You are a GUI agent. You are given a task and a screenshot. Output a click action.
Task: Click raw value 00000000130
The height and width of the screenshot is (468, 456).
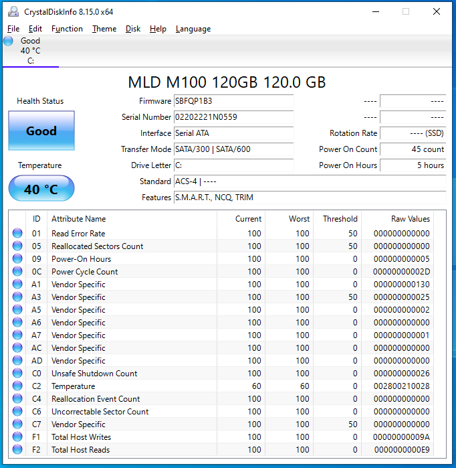pyautogui.click(x=401, y=285)
